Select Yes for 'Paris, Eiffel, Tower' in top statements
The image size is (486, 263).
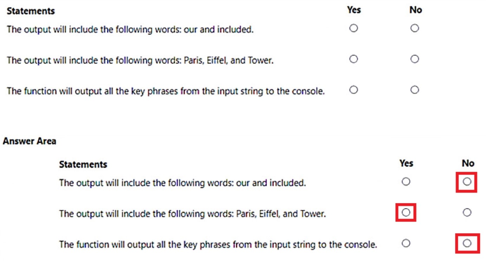(354, 59)
